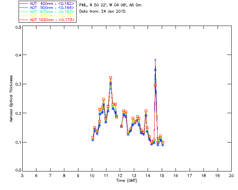This screenshot has height=190, width=238.
Task: Click the AOT 870nm legend entry
Action: coord(47,16)
